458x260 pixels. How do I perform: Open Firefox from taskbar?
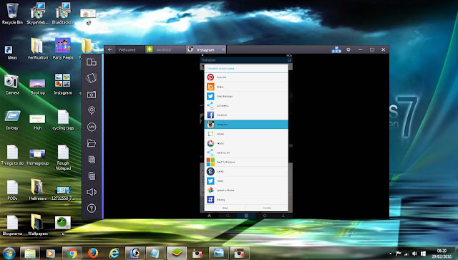click(93, 254)
